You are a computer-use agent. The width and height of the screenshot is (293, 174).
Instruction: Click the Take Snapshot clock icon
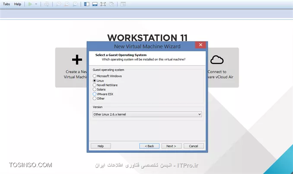(58, 4)
